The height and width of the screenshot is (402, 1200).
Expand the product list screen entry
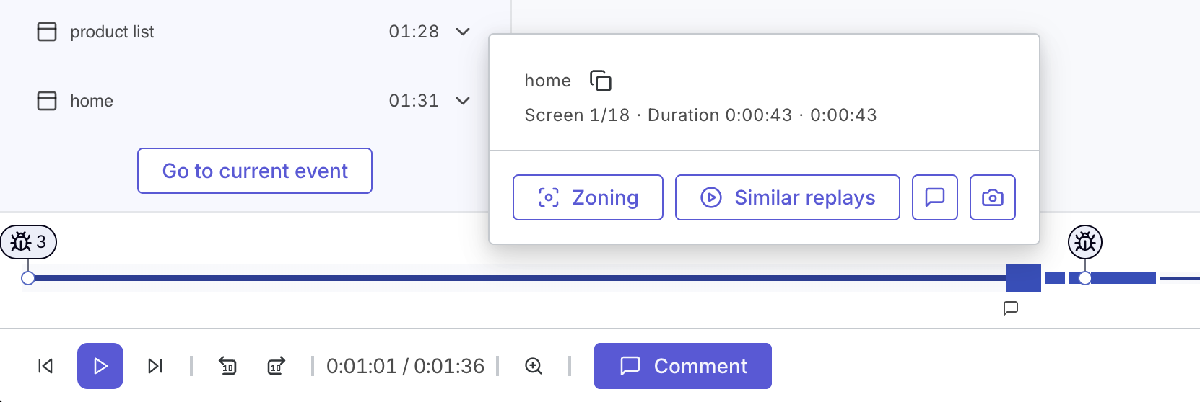(463, 32)
